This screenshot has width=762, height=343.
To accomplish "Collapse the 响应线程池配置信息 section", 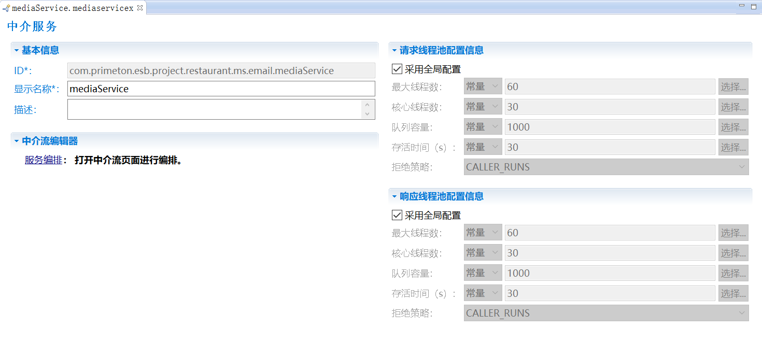I will pyautogui.click(x=394, y=196).
